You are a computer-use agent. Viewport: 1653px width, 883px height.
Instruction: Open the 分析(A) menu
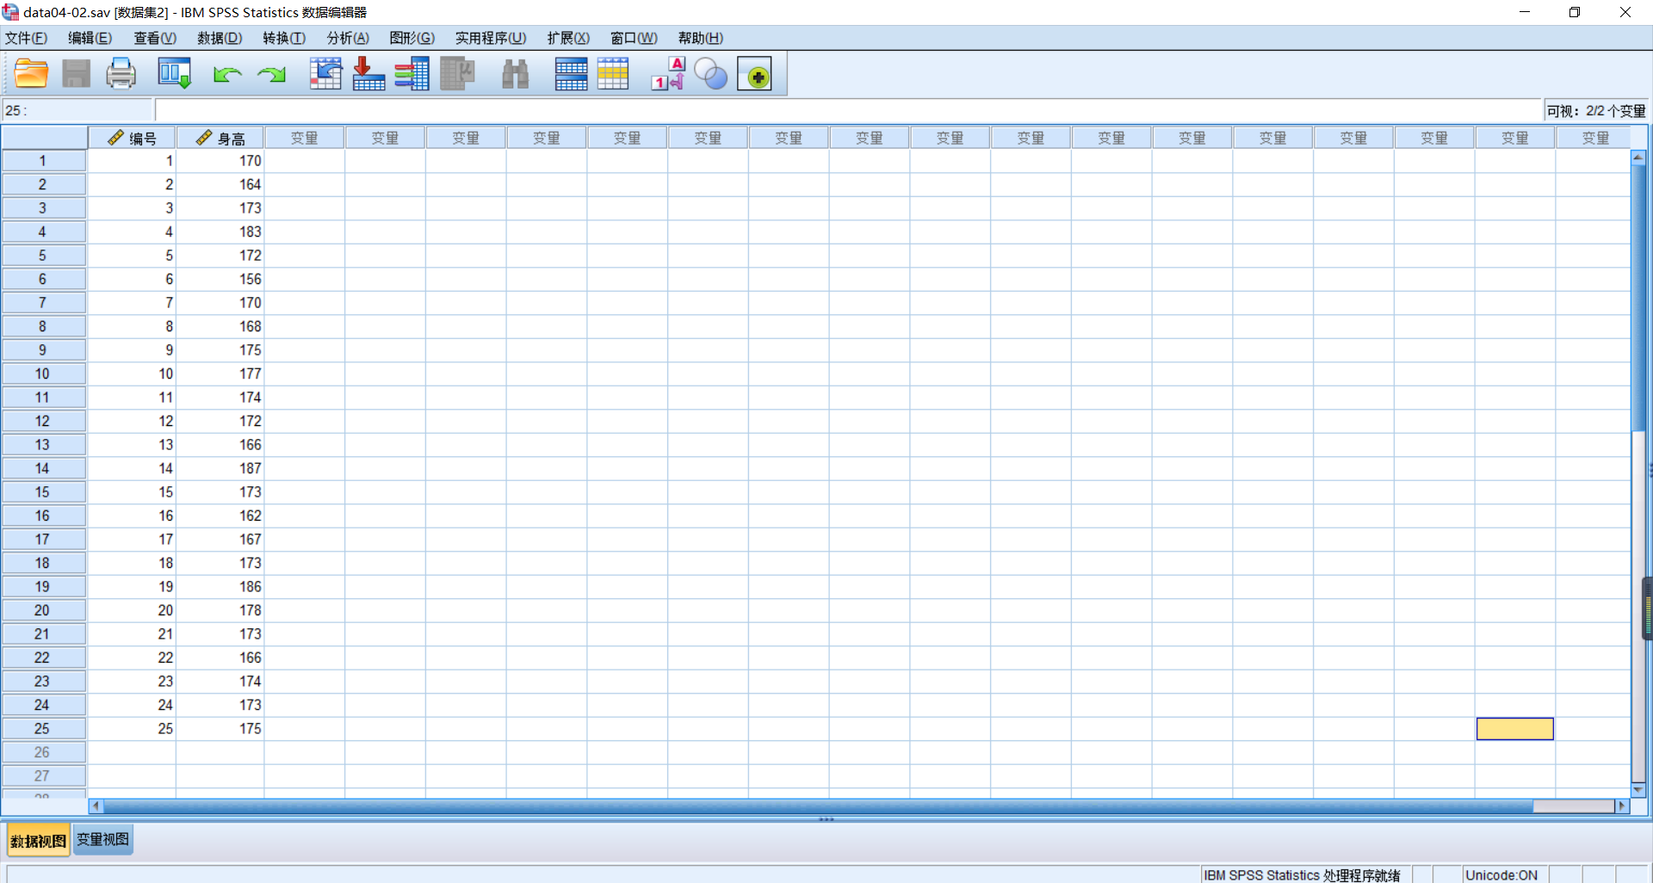pyautogui.click(x=348, y=38)
